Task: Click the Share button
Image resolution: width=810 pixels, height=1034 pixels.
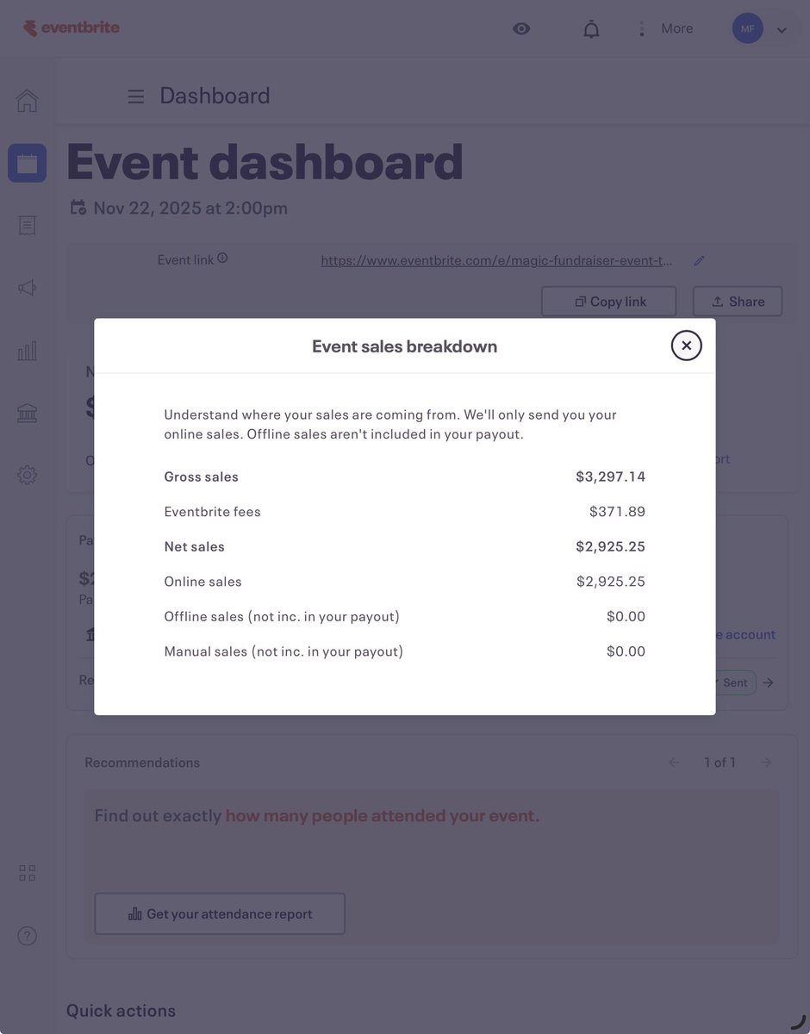Action: pyautogui.click(x=738, y=302)
